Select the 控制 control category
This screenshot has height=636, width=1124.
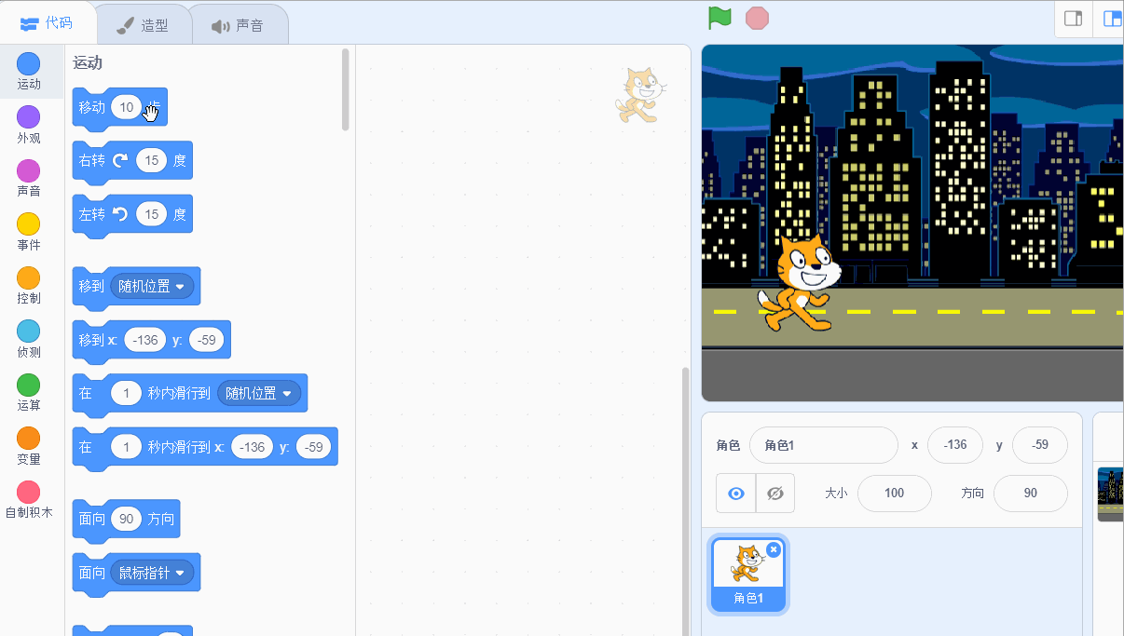(x=29, y=286)
